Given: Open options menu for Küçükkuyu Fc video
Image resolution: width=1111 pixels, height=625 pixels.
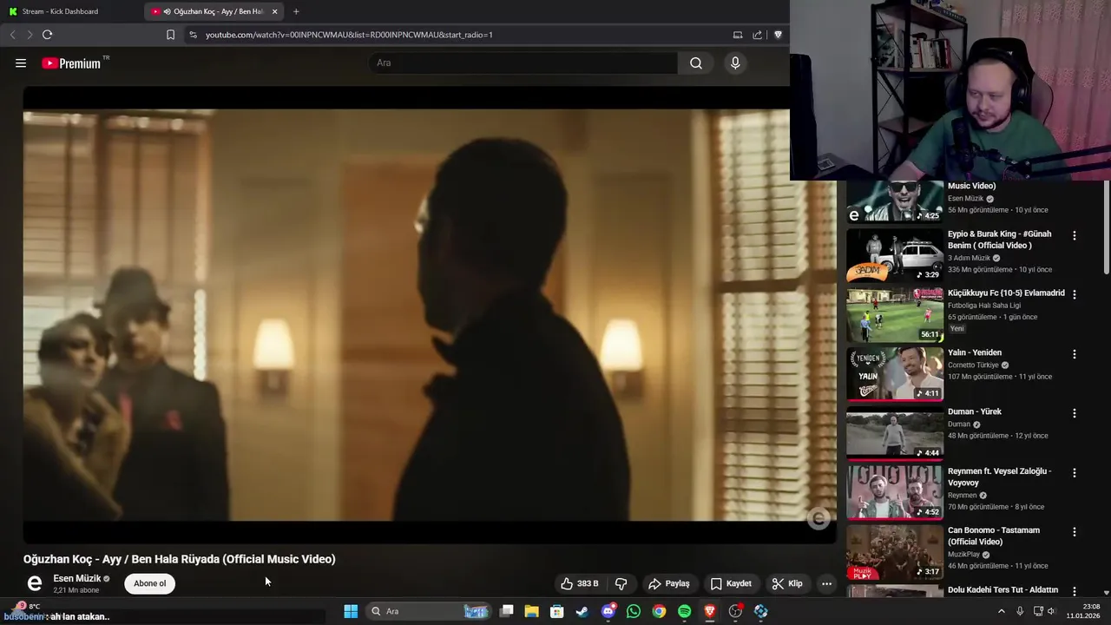Looking at the screenshot, I should point(1075,294).
